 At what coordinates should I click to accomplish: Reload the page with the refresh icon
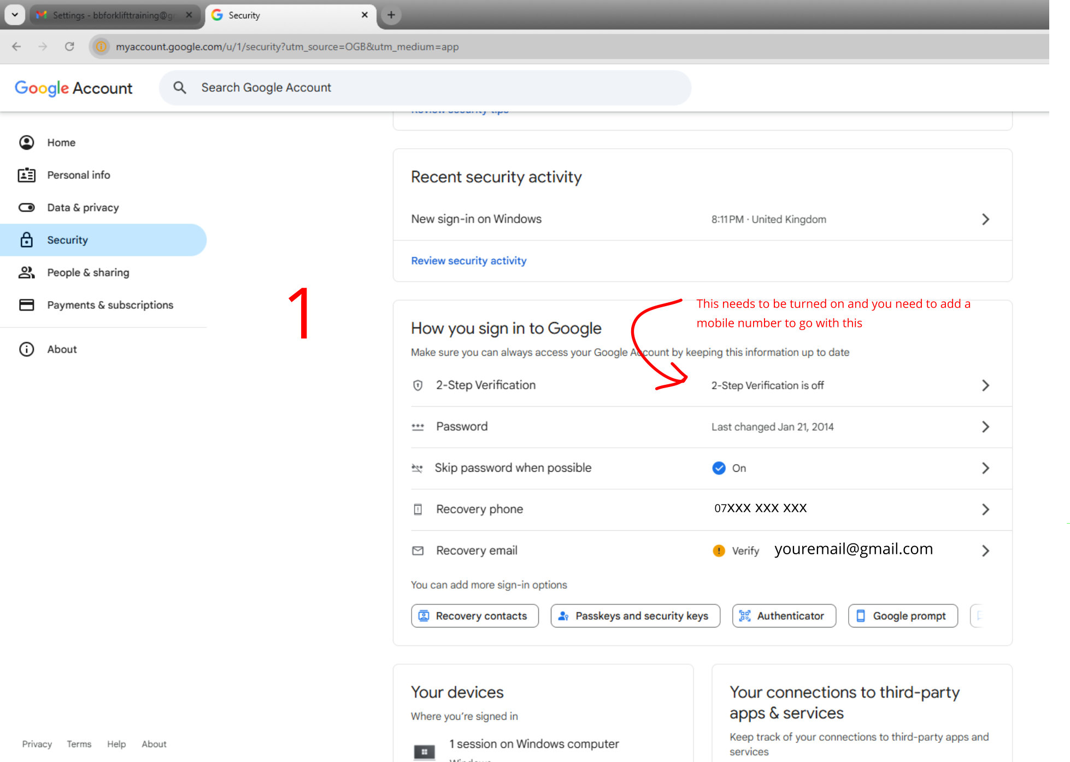tap(69, 46)
